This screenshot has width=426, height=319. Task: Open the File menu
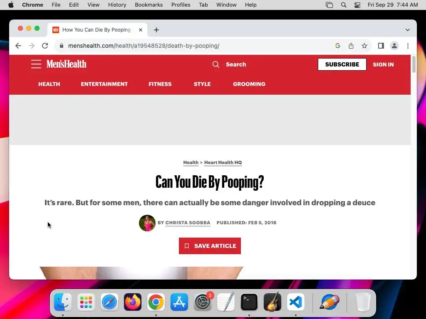56,5
